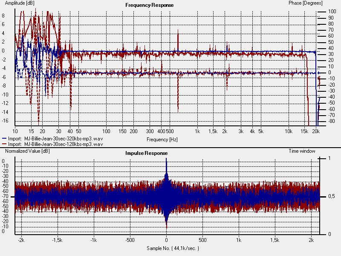Image resolution: width=341 pixels, height=256 pixels.
Task: Click the Phase [Degrees] axis label
Action: tap(305, 3)
